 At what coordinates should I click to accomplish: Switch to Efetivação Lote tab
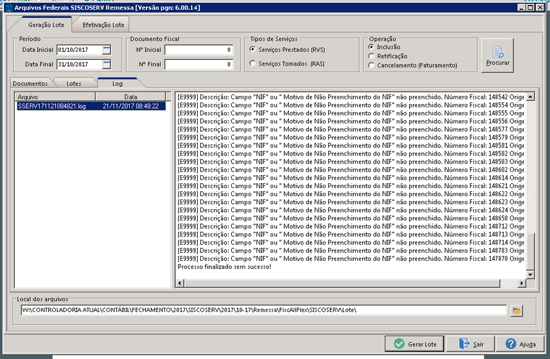103,25
